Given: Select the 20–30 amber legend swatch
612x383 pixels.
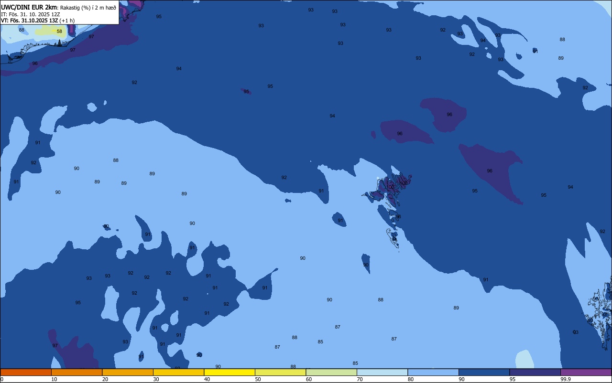Looking at the screenshot, I should (128, 372).
